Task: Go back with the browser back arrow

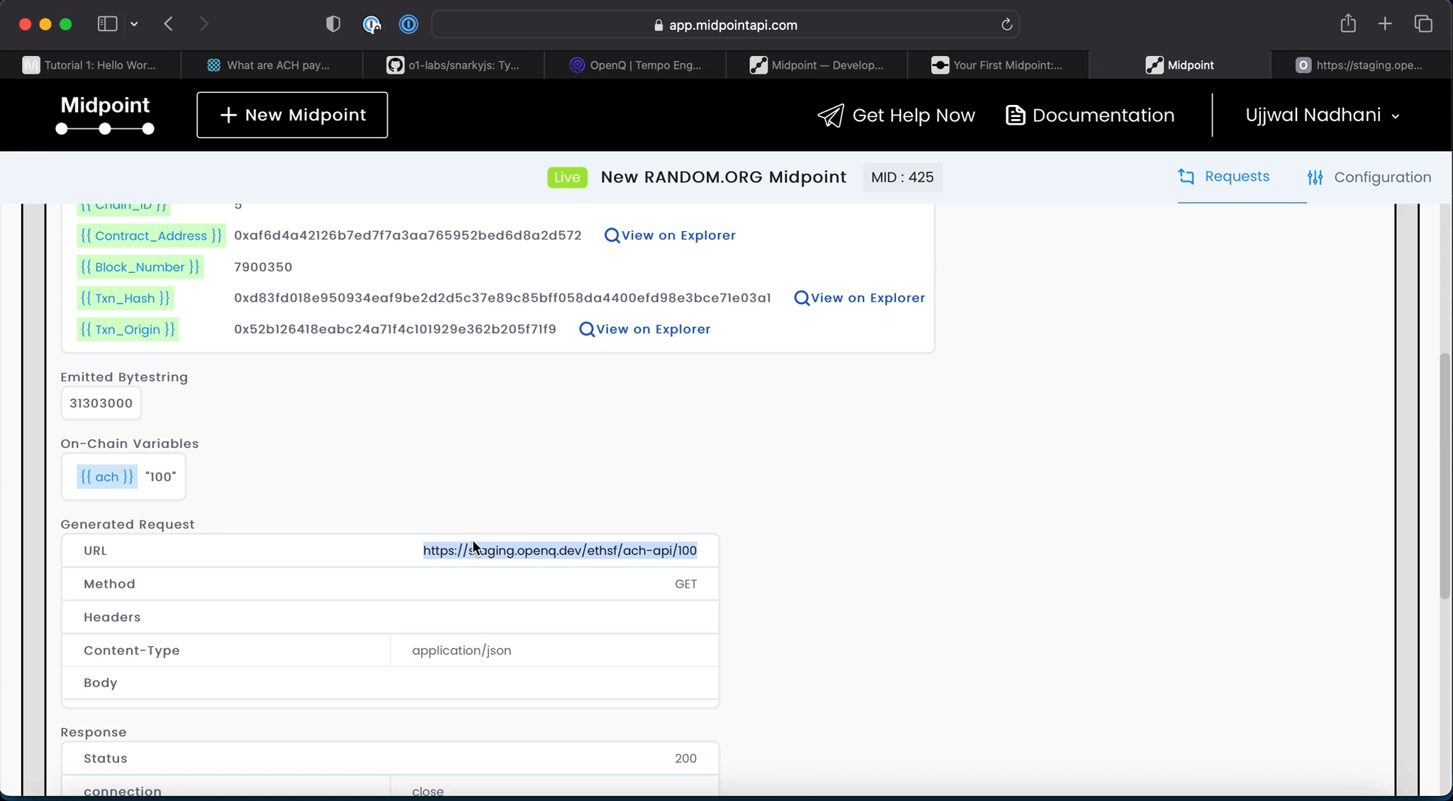Action: coord(169,24)
